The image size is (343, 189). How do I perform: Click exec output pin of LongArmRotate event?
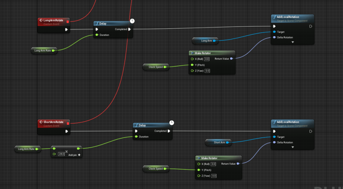click(x=66, y=29)
